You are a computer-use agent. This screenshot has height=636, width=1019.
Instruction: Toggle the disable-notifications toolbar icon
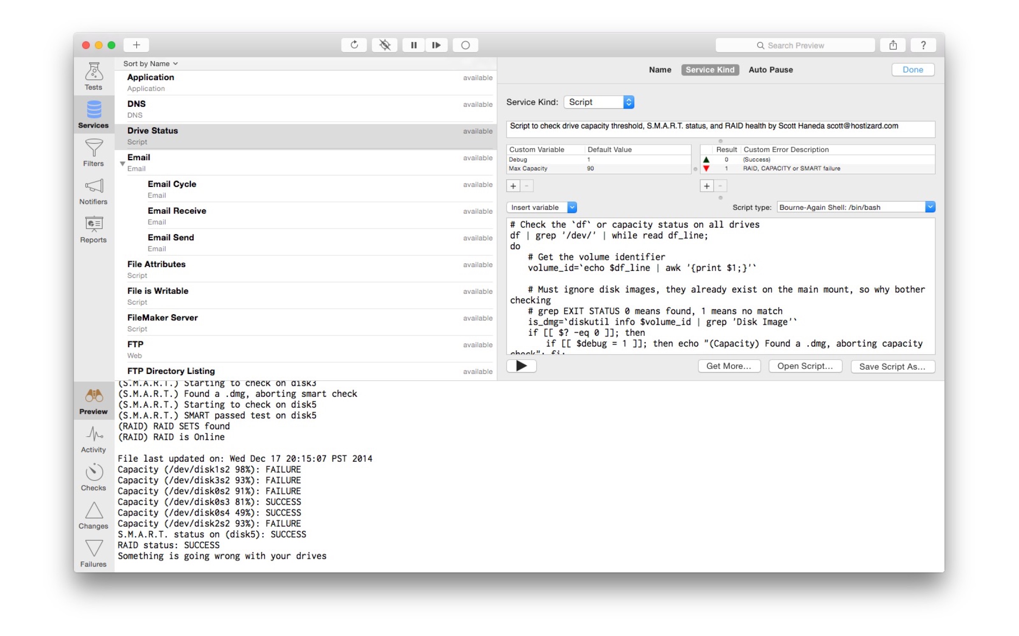pyautogui.click(x=385, y=45)
